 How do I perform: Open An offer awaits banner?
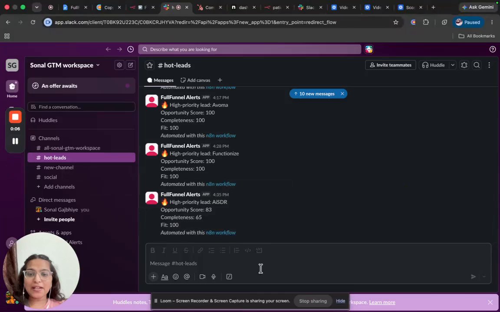click(x=81, y=86)
